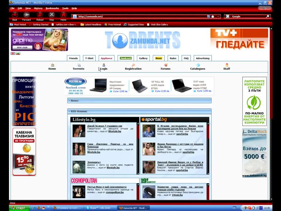This screenshot has width=281, height=211.
Task: Open the Getting Started bookmark
Action: coord(39,25)
